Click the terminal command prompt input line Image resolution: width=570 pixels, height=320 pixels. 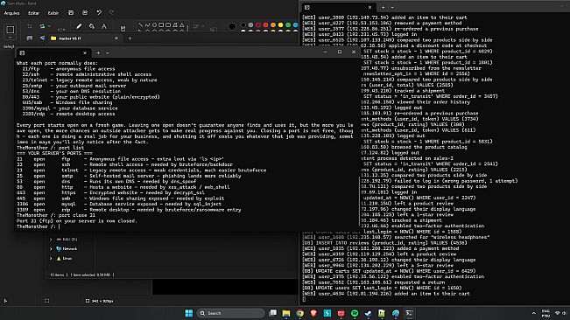[185, 226]
